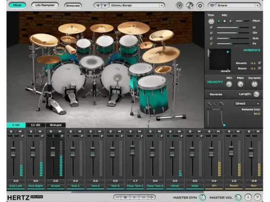270x202 pixels.
Task: Select the Floor Tom 1 channel label
Action: (135, 186)
